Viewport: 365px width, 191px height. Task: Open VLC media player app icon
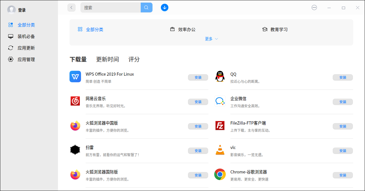(220, 150)
